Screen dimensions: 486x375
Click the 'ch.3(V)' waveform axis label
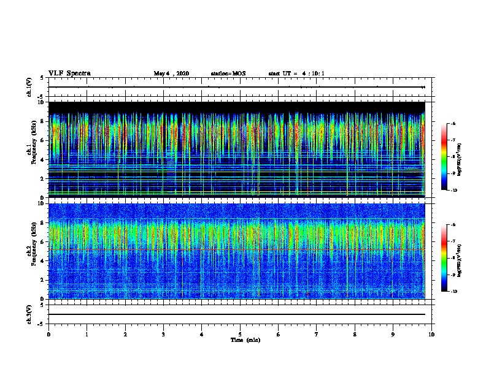click(29, 314)
